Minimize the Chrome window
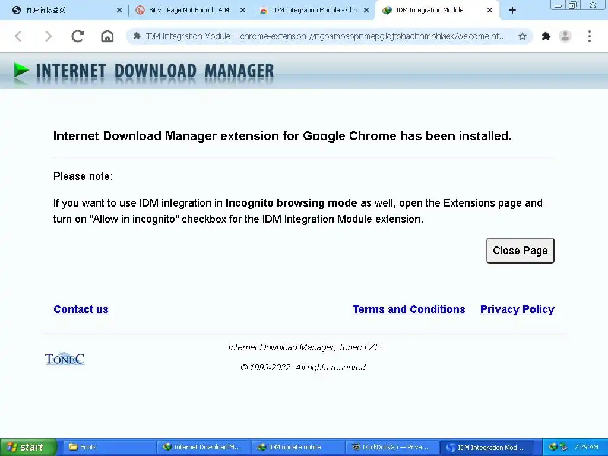The height and width of the screenshot is (456, 608). click(558, 5)
